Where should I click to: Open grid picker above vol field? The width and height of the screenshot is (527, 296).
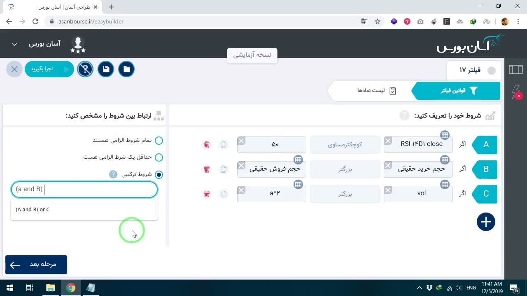point(445,185)
